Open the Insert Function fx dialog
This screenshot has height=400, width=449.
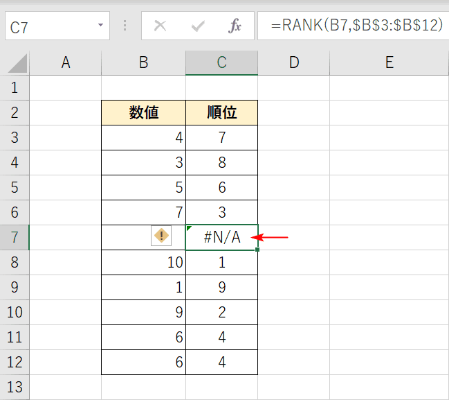point(235,26)
